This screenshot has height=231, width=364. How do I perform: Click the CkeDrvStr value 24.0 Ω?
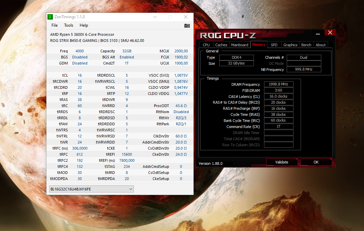tap(181, 154)
